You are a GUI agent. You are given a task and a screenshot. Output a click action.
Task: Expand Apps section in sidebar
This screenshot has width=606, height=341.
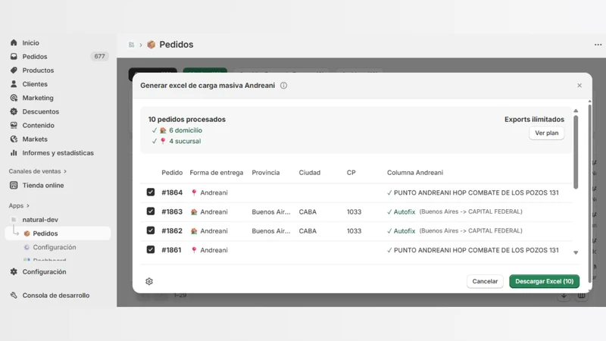(19, 205)
